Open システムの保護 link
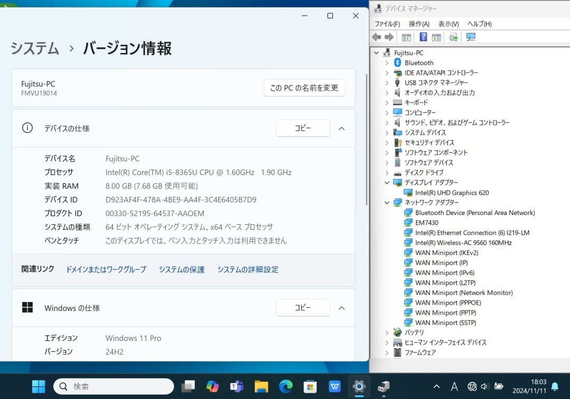This screenshot has height=399, width=570. [x=182, y=269]
